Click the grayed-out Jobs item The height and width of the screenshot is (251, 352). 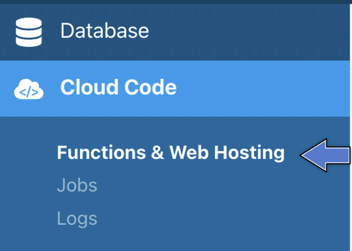[77, 185]
